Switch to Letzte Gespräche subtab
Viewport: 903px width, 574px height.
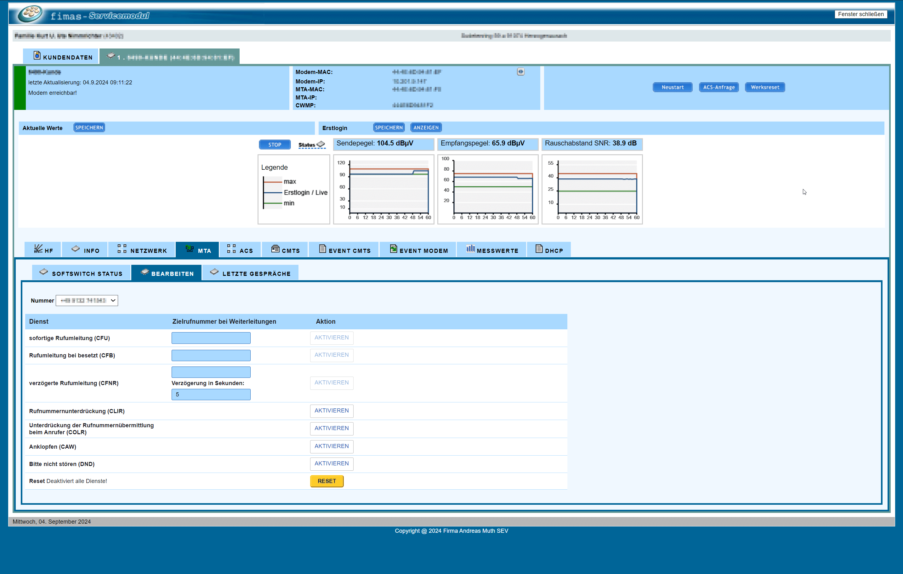pyautogui.click(x=251, y=273)
